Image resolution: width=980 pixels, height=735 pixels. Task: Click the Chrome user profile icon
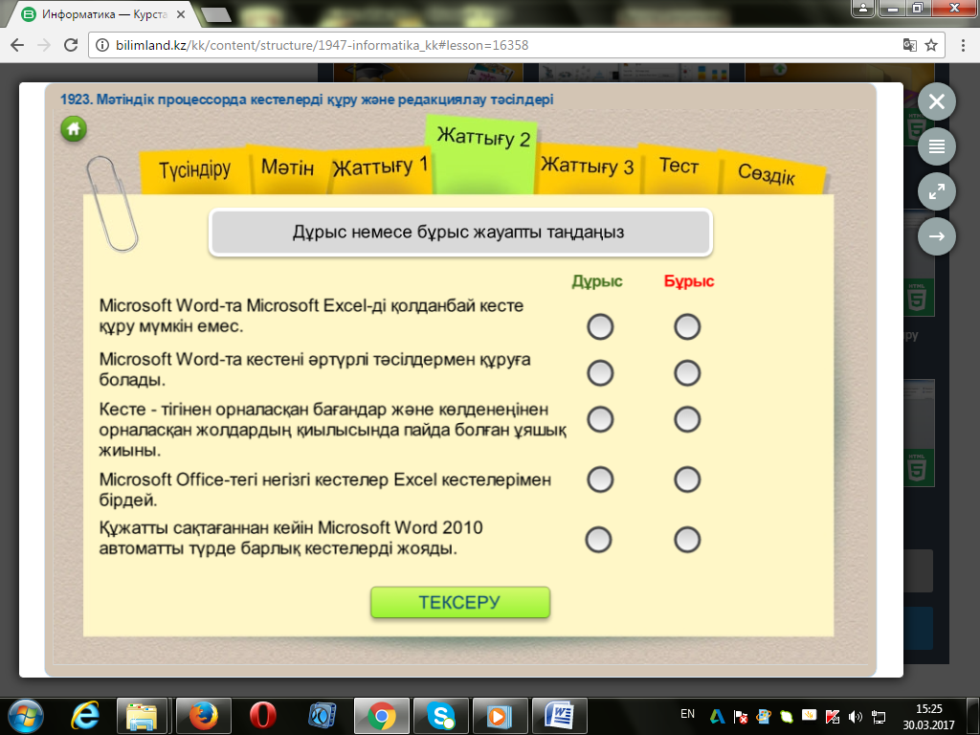point(863,8)
